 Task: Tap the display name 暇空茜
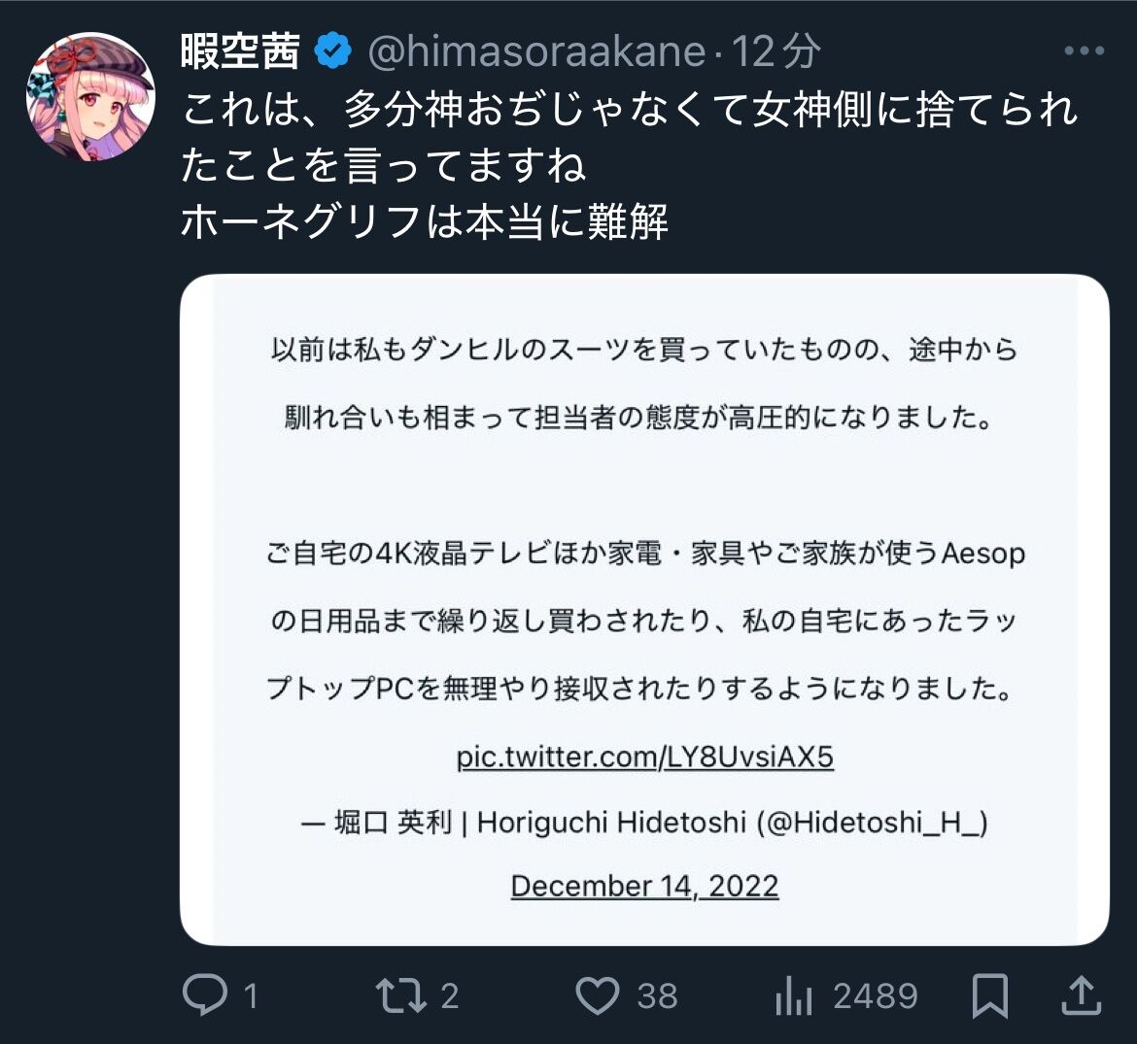pos(241,51)
